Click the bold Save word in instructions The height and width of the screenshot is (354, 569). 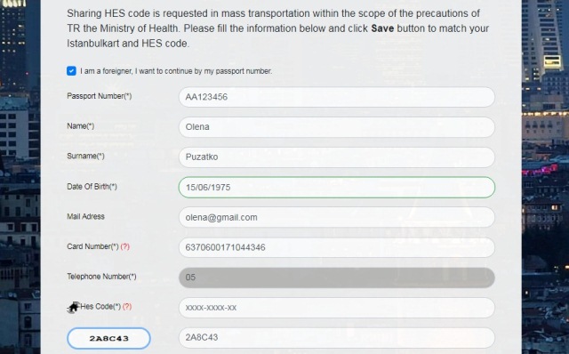click(x=382, y=28)
